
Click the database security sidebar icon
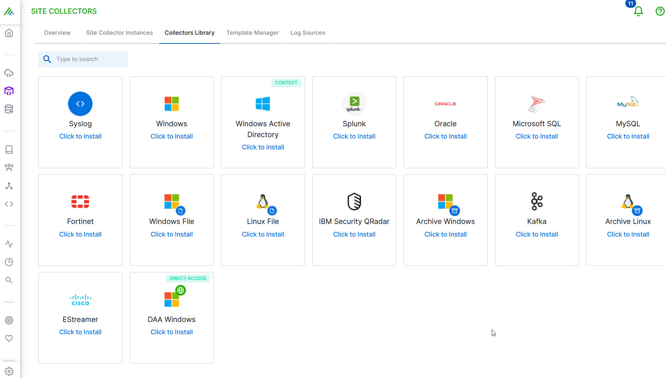9,109
